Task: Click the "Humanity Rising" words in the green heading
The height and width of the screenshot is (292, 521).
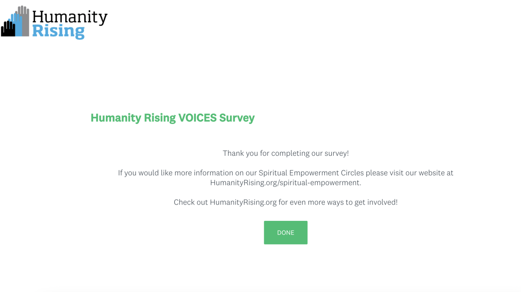Action: click(133, 118)
